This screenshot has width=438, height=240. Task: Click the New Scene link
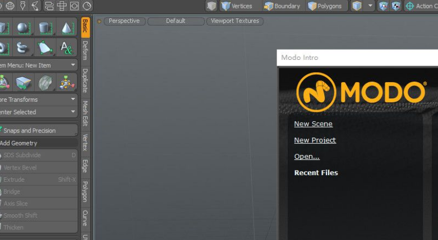click(x=313, y=124)
